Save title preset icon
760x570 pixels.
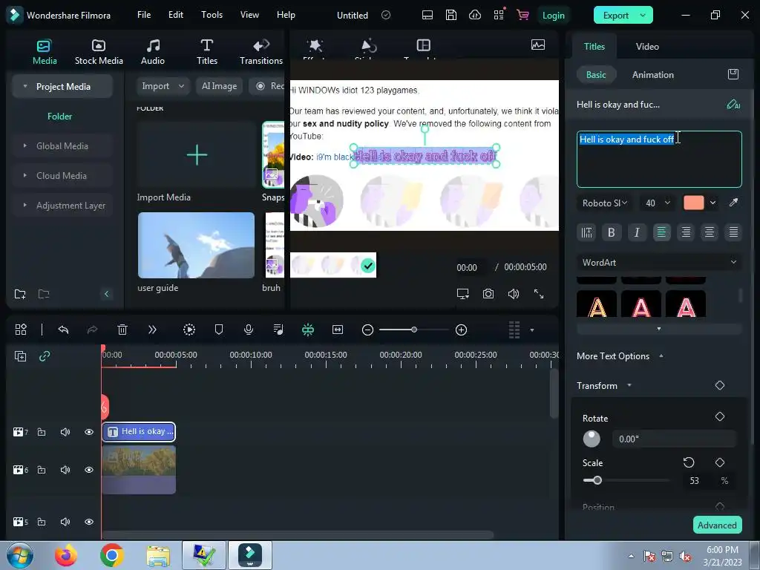point(733,74)
